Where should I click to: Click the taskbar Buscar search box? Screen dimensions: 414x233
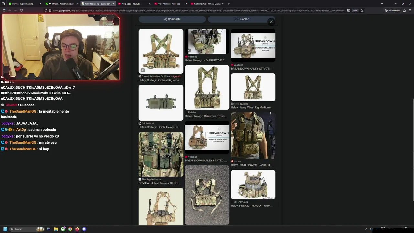click(x=27, y=229)
